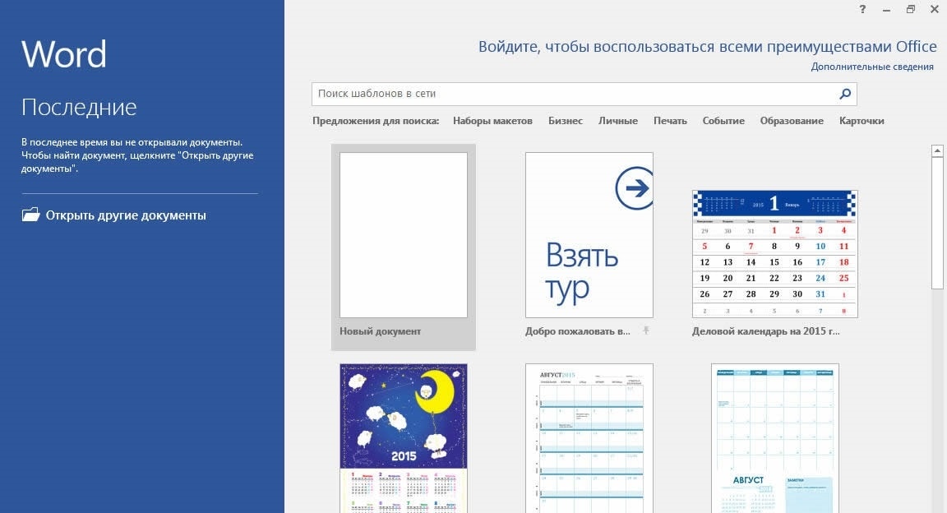Select the Бизнес search suggestion

(x=566, y=121)
